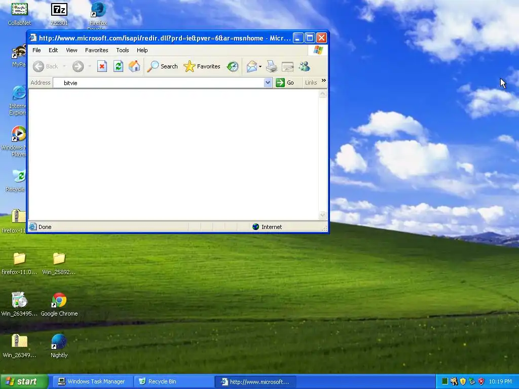Click the green Go button
The height and width of the screenshot is (389, 519).
click(285, 83)
